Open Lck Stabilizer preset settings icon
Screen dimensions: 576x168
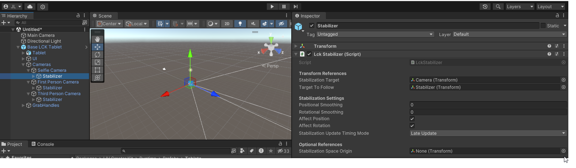(557, 54)
